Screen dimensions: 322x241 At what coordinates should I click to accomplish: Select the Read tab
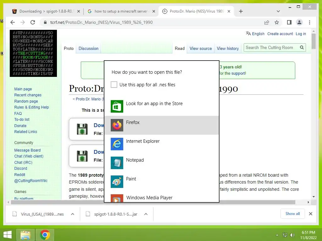click(x=180, y=48)
